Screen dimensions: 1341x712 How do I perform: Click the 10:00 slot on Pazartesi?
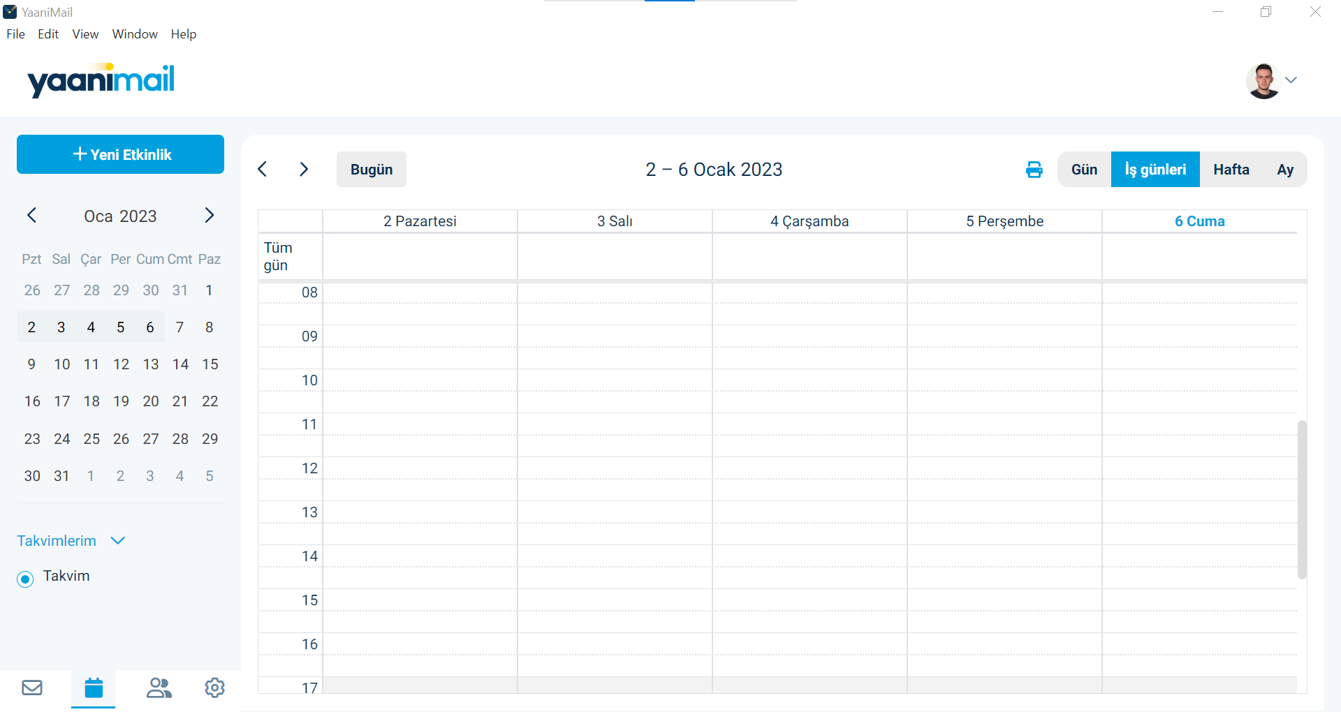[420, 380]
